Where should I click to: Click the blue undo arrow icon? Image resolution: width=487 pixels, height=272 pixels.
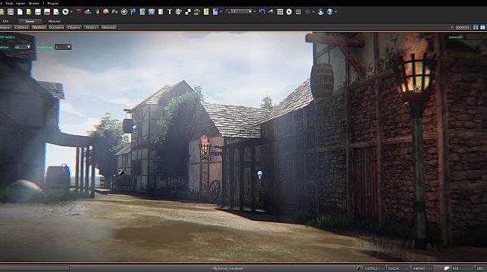pyautogui.click(x=262, y=12)
